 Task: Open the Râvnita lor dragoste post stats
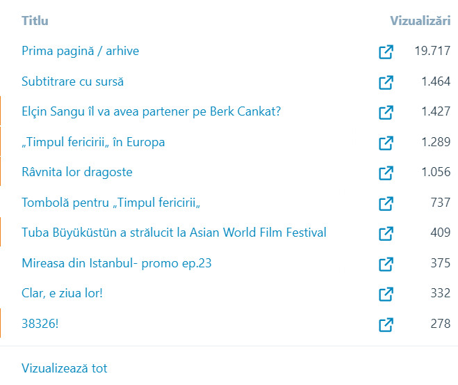[76, 172]
